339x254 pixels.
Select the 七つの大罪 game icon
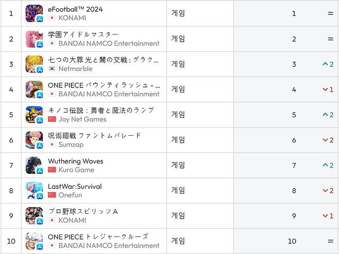(34, 64)
